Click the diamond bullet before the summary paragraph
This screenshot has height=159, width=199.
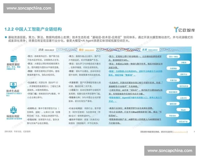pyautogui.click(x=6, y=37)
